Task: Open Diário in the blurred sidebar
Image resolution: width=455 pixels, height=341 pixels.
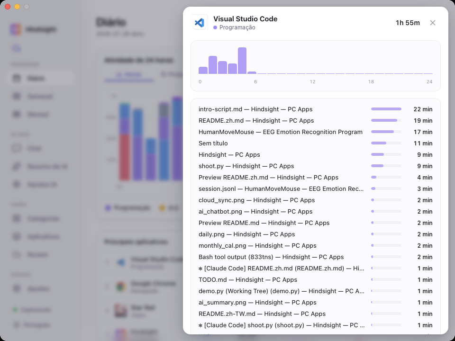Action: click(x=40, y=78)
